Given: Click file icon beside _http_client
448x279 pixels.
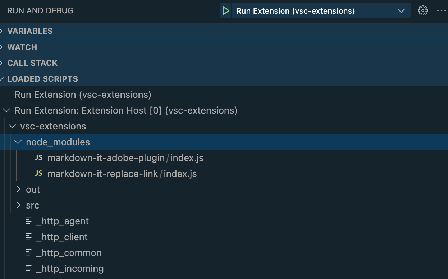Looking at the screenshot, I should (x=29, y=237).
